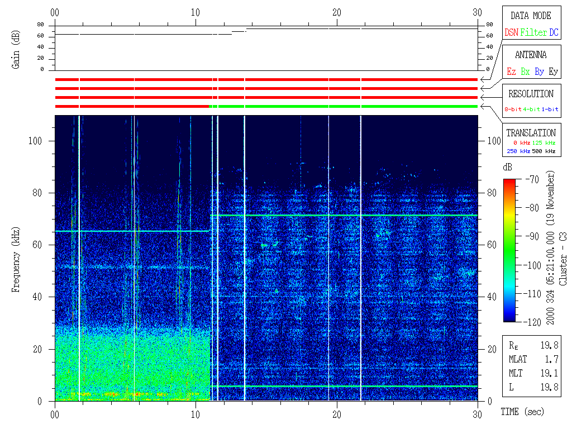Click the Gain (dB) axis label
The width and height of the screenshot is (572, 429).
[16, 47]
